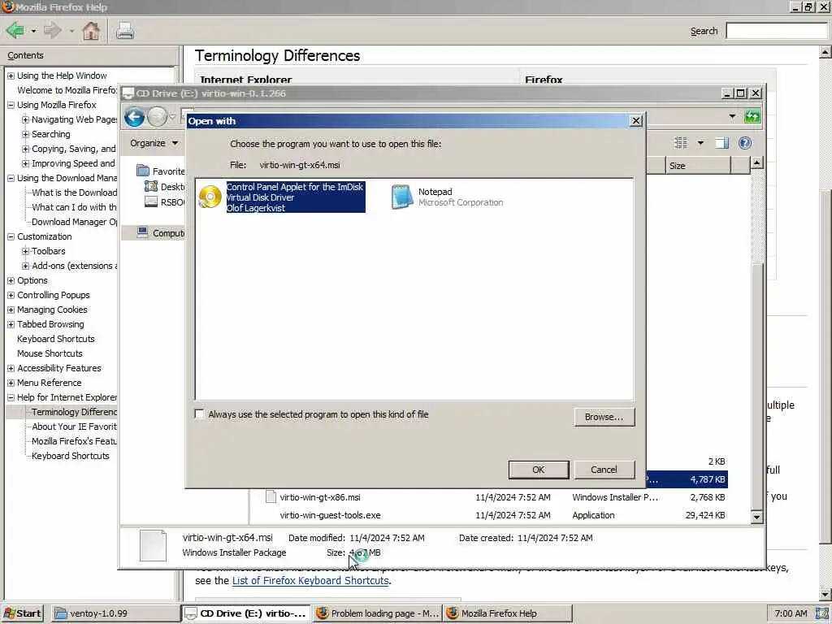Click Cancel in the Open with dialog
The width and height of the screenshot is (832, 624).
(604, 470)
